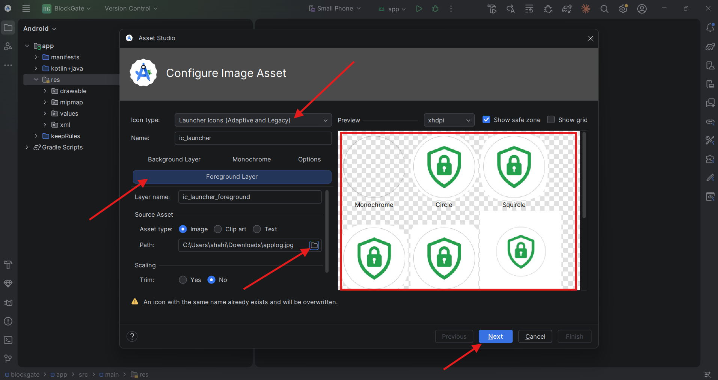
Task: Open the hamburger main menu
Action: 26,8
